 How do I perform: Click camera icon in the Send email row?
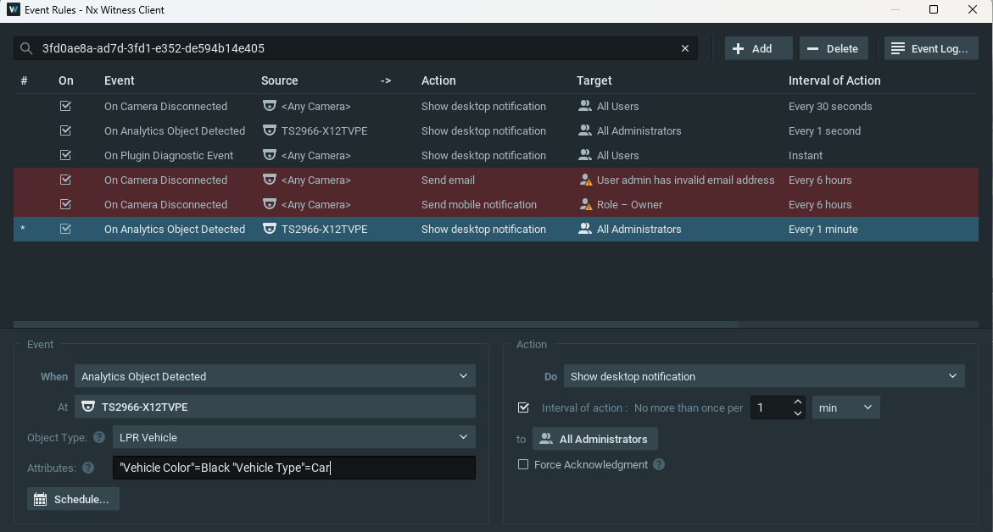point(269,180)
